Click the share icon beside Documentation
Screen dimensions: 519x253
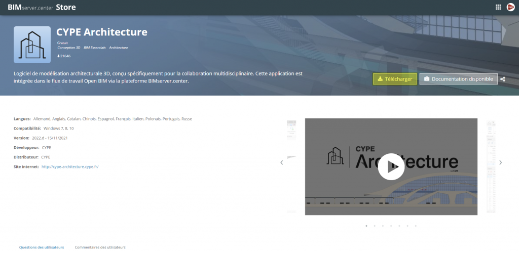503,79
